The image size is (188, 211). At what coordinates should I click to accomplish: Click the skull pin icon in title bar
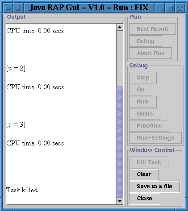tap(19, 8)
